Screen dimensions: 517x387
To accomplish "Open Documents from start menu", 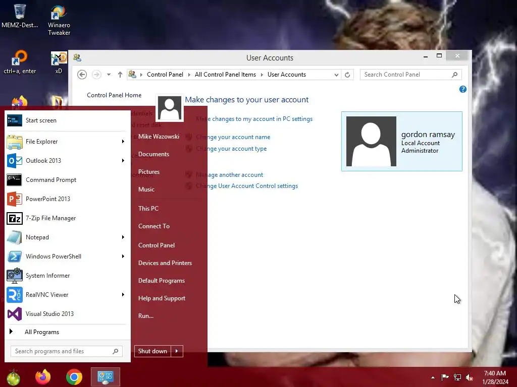I will (153, 154).
